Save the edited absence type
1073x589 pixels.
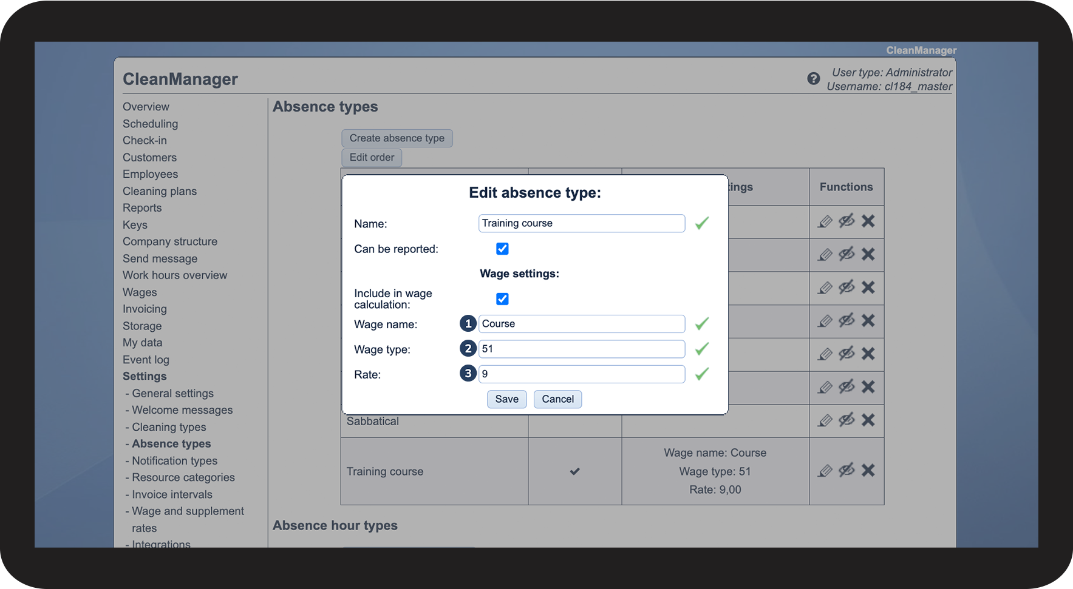(506, 399)
